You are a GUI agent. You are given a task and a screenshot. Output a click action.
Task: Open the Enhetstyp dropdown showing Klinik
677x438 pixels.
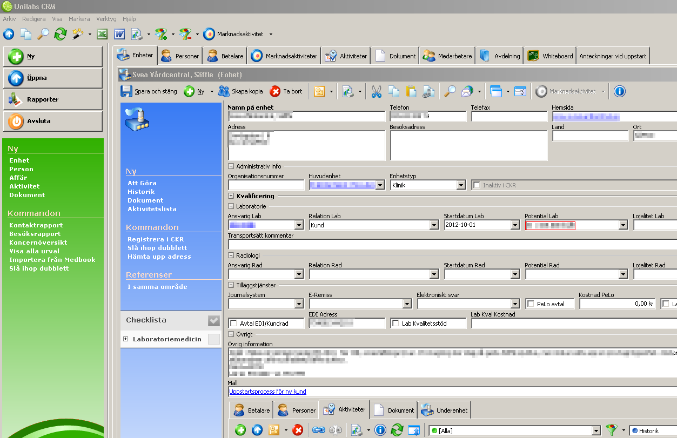click(461, 185)
